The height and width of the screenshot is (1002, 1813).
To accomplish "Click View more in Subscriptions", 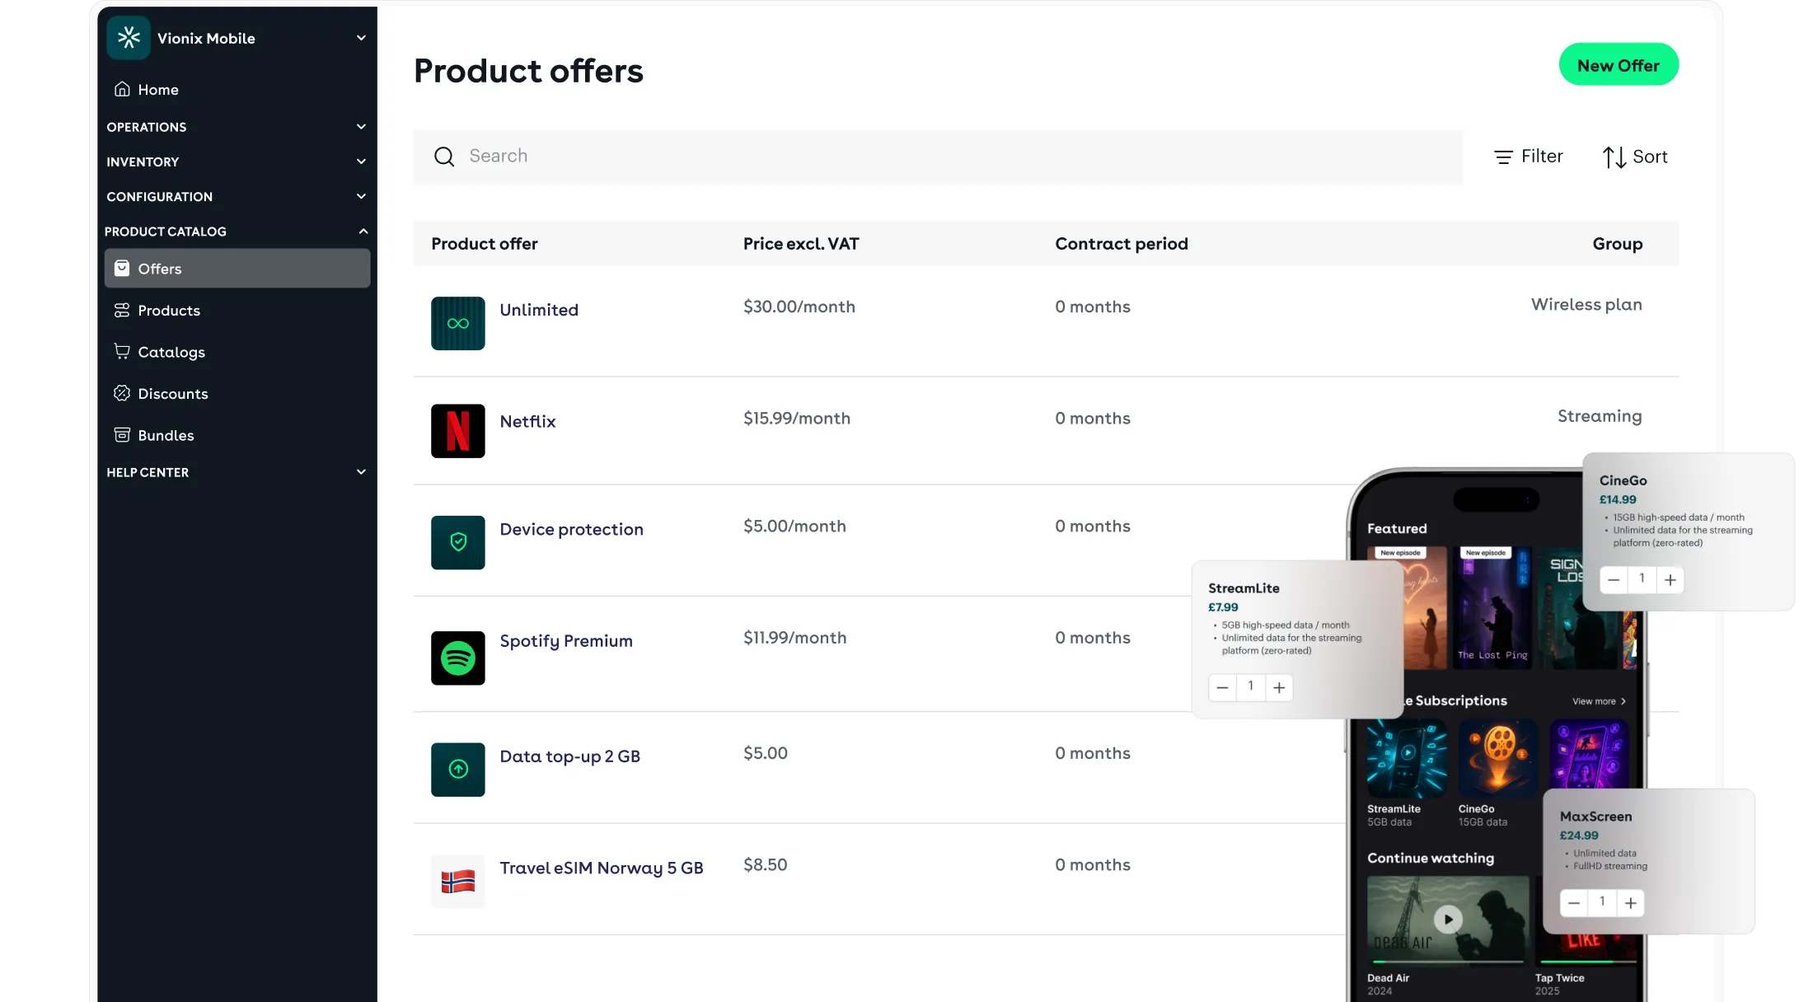I will 1599,701.
